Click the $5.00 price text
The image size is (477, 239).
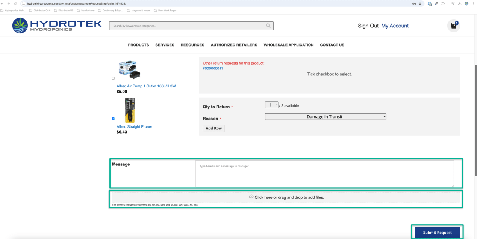point(122,92)
